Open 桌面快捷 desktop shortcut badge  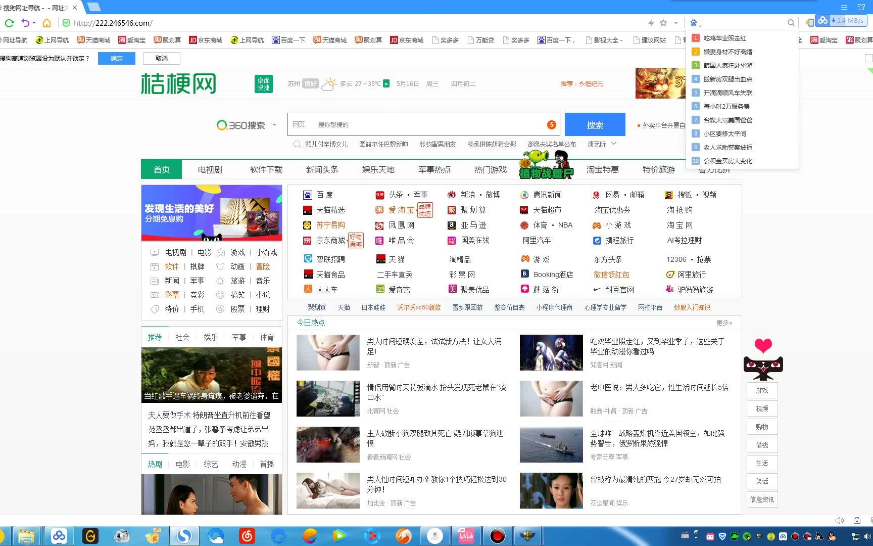(264, 84)
